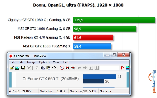Open the View menu
Image resolution: width=157 pixels, height=98 pixels.
pos(56,62)
